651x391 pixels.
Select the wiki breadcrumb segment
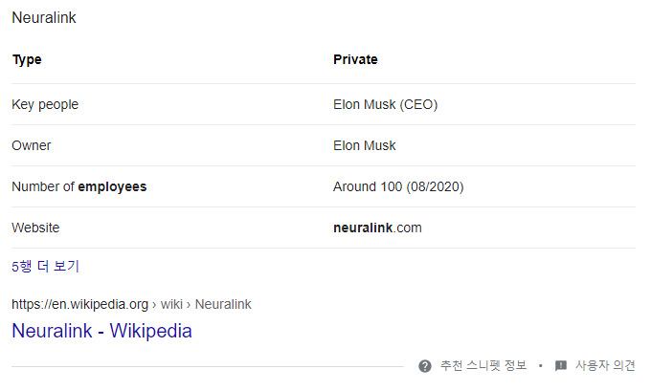pyautogui.click(x=171, y=304)
